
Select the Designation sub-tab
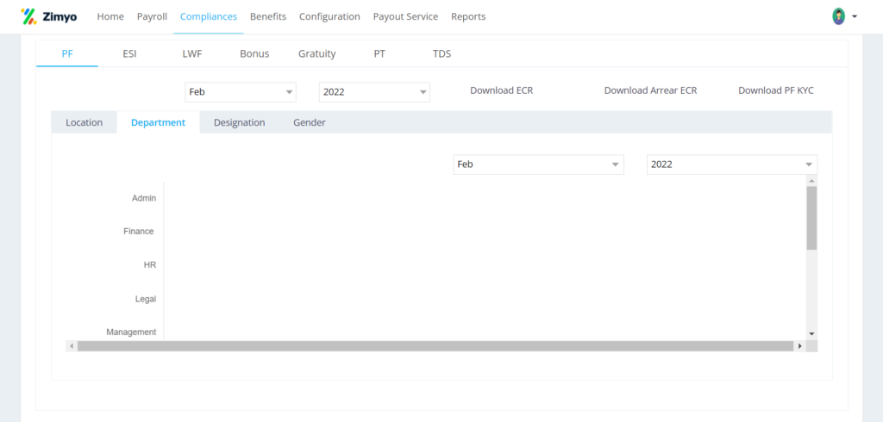coord(240,122)
